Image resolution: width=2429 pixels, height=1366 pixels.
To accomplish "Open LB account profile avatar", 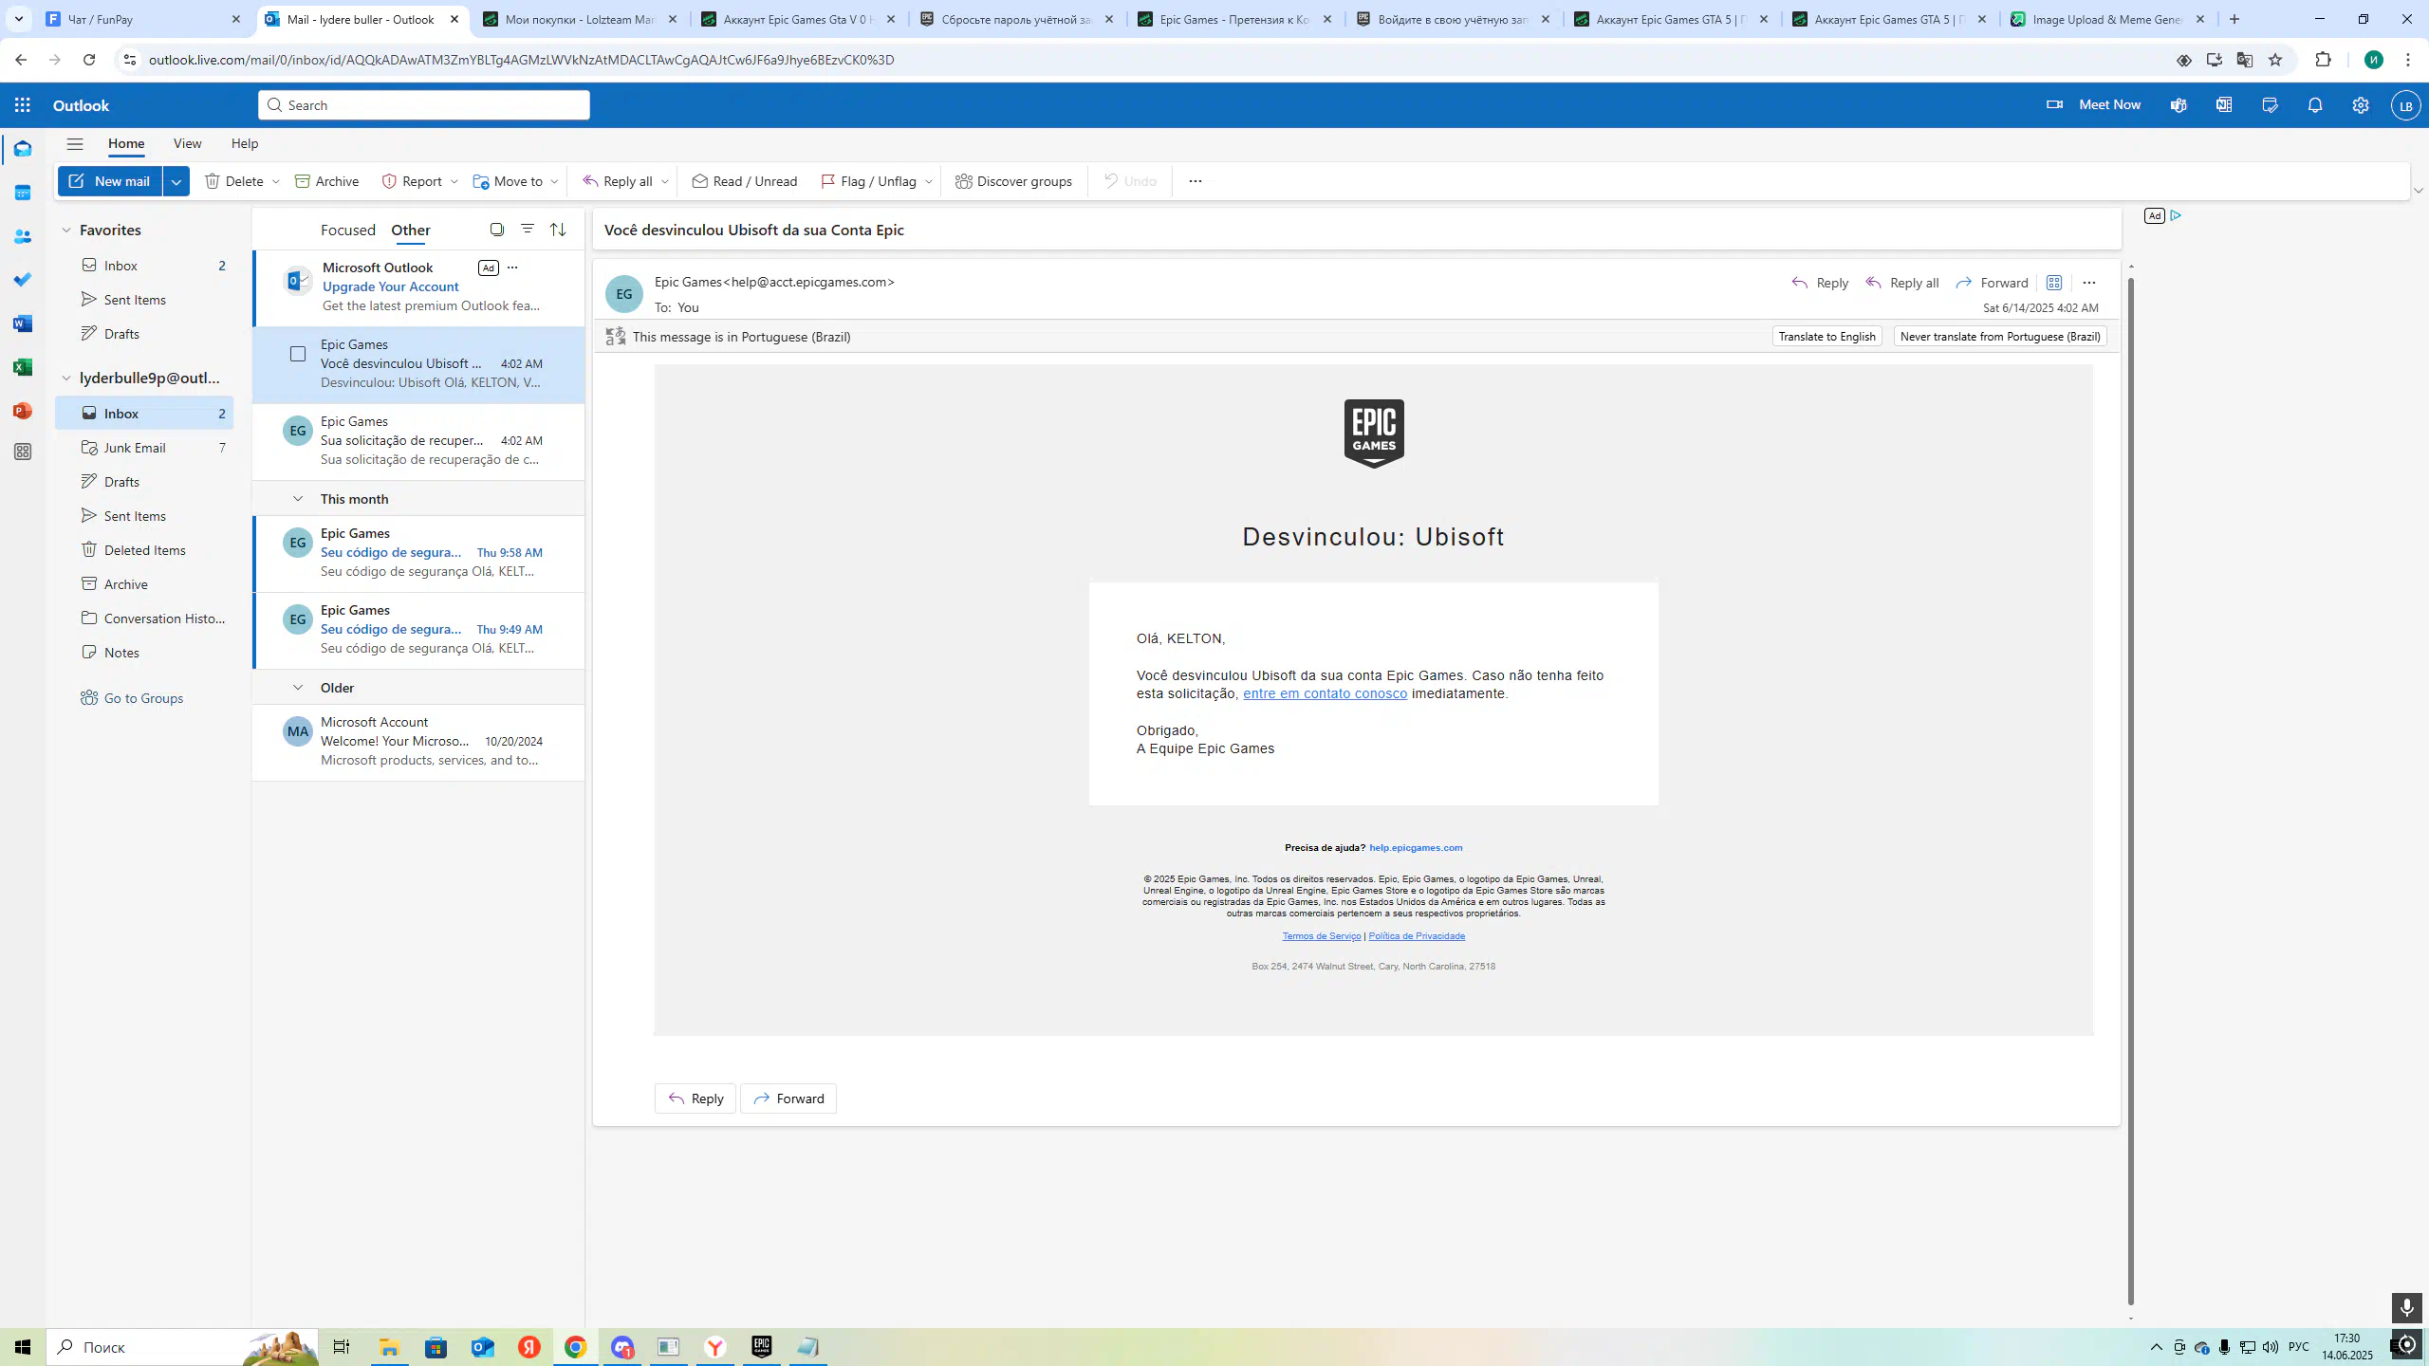I will coord(2406,105).
